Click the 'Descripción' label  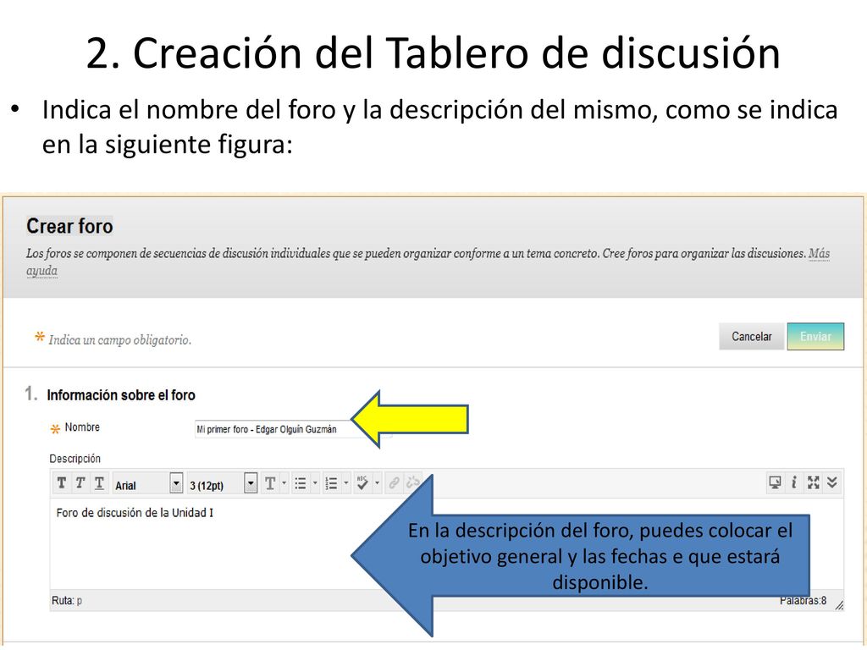pyautogui.click(x=75, y=459)
